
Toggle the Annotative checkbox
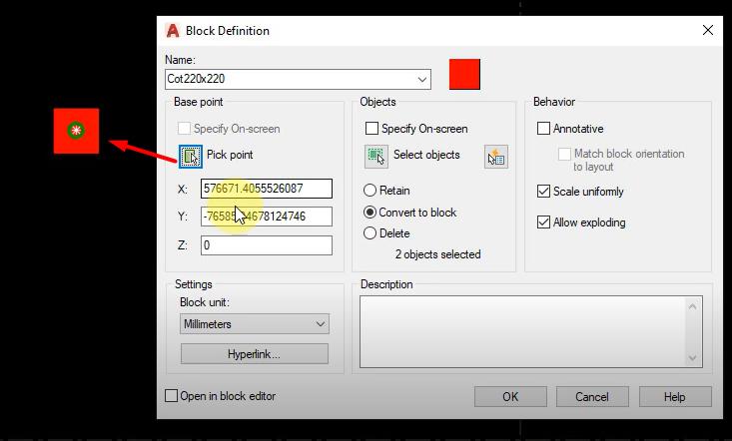point(544,129)
